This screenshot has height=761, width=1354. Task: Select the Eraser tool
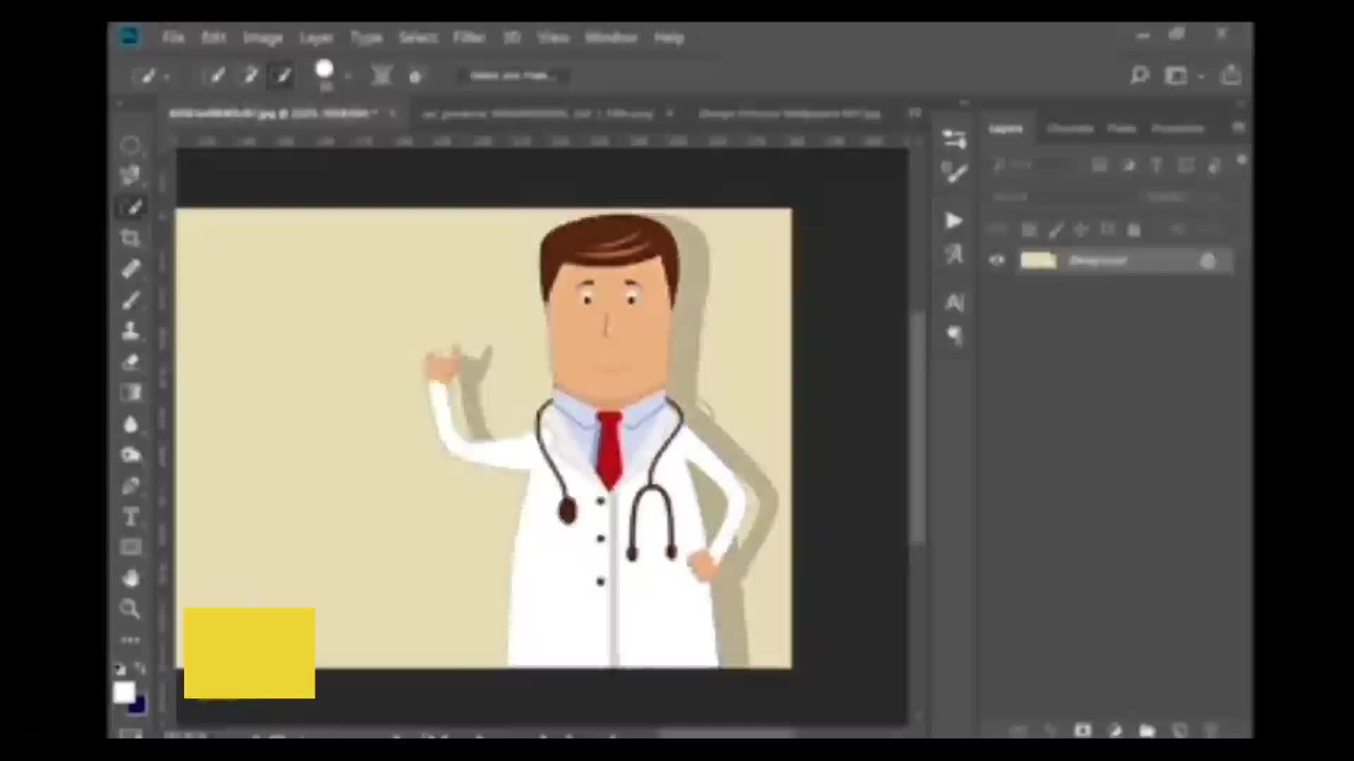(x=130, y=362)
